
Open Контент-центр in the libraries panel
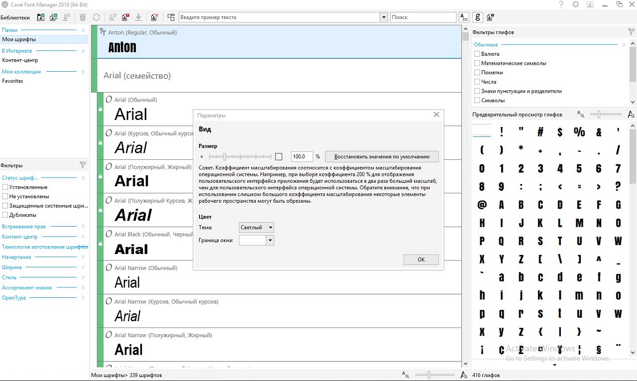coord(20,60)
